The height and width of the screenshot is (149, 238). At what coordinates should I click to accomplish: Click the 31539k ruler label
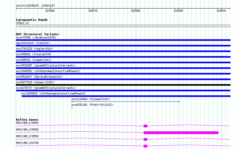click(x=179, y=11)
